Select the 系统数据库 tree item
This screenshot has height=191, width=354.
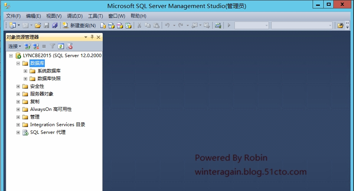[49, 71]
